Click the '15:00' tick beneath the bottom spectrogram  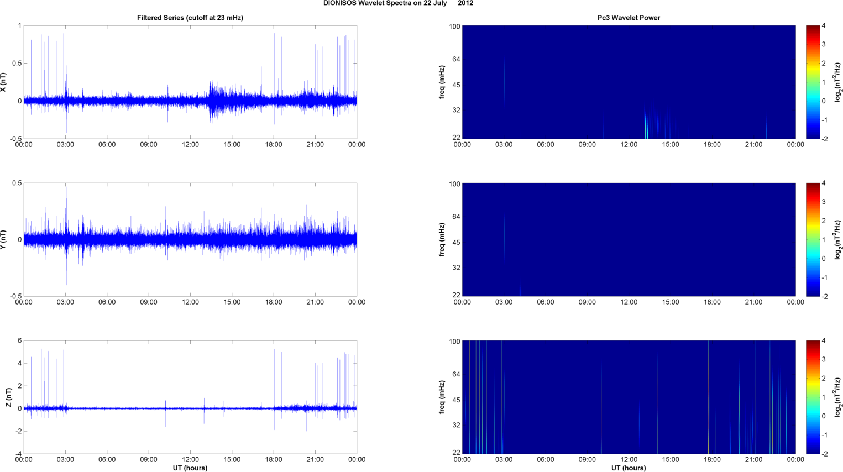(x=671, y=460)
